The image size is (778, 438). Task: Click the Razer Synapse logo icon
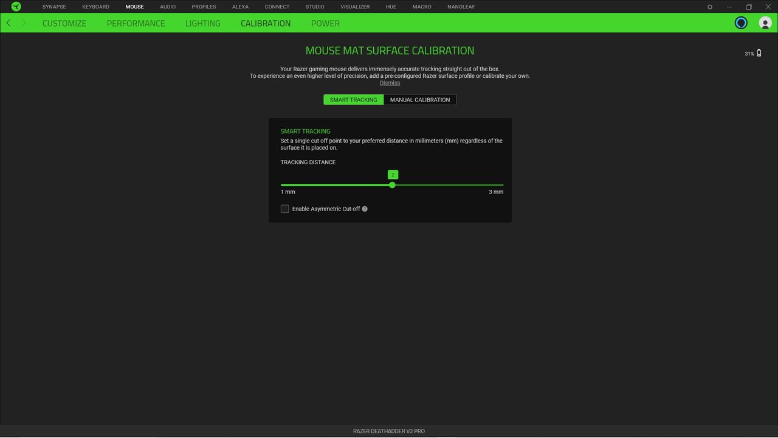pyautogui.click(x=16, y=7)
